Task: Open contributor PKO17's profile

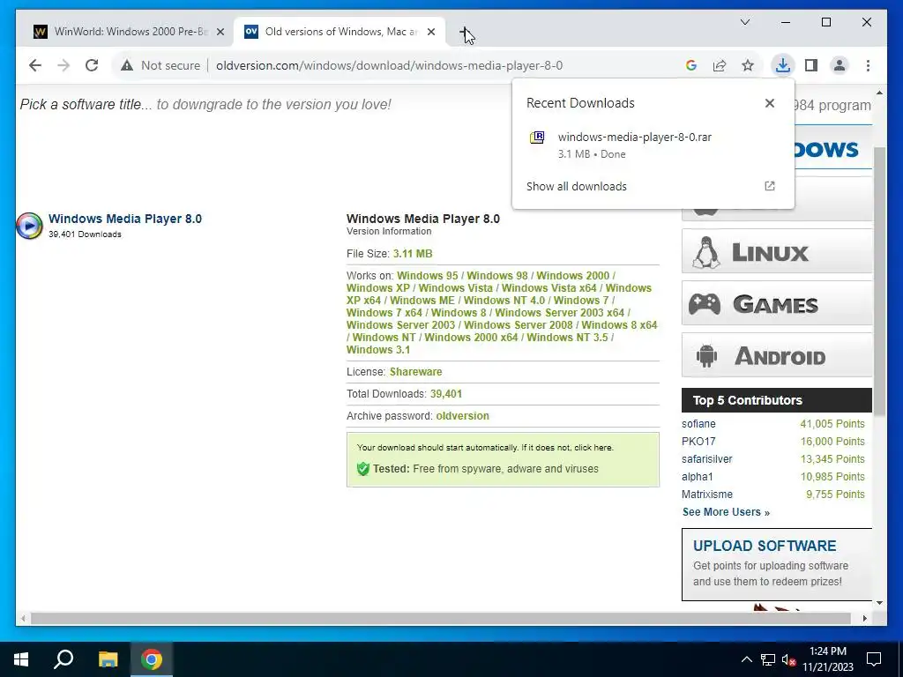Action: pos(698,442)
